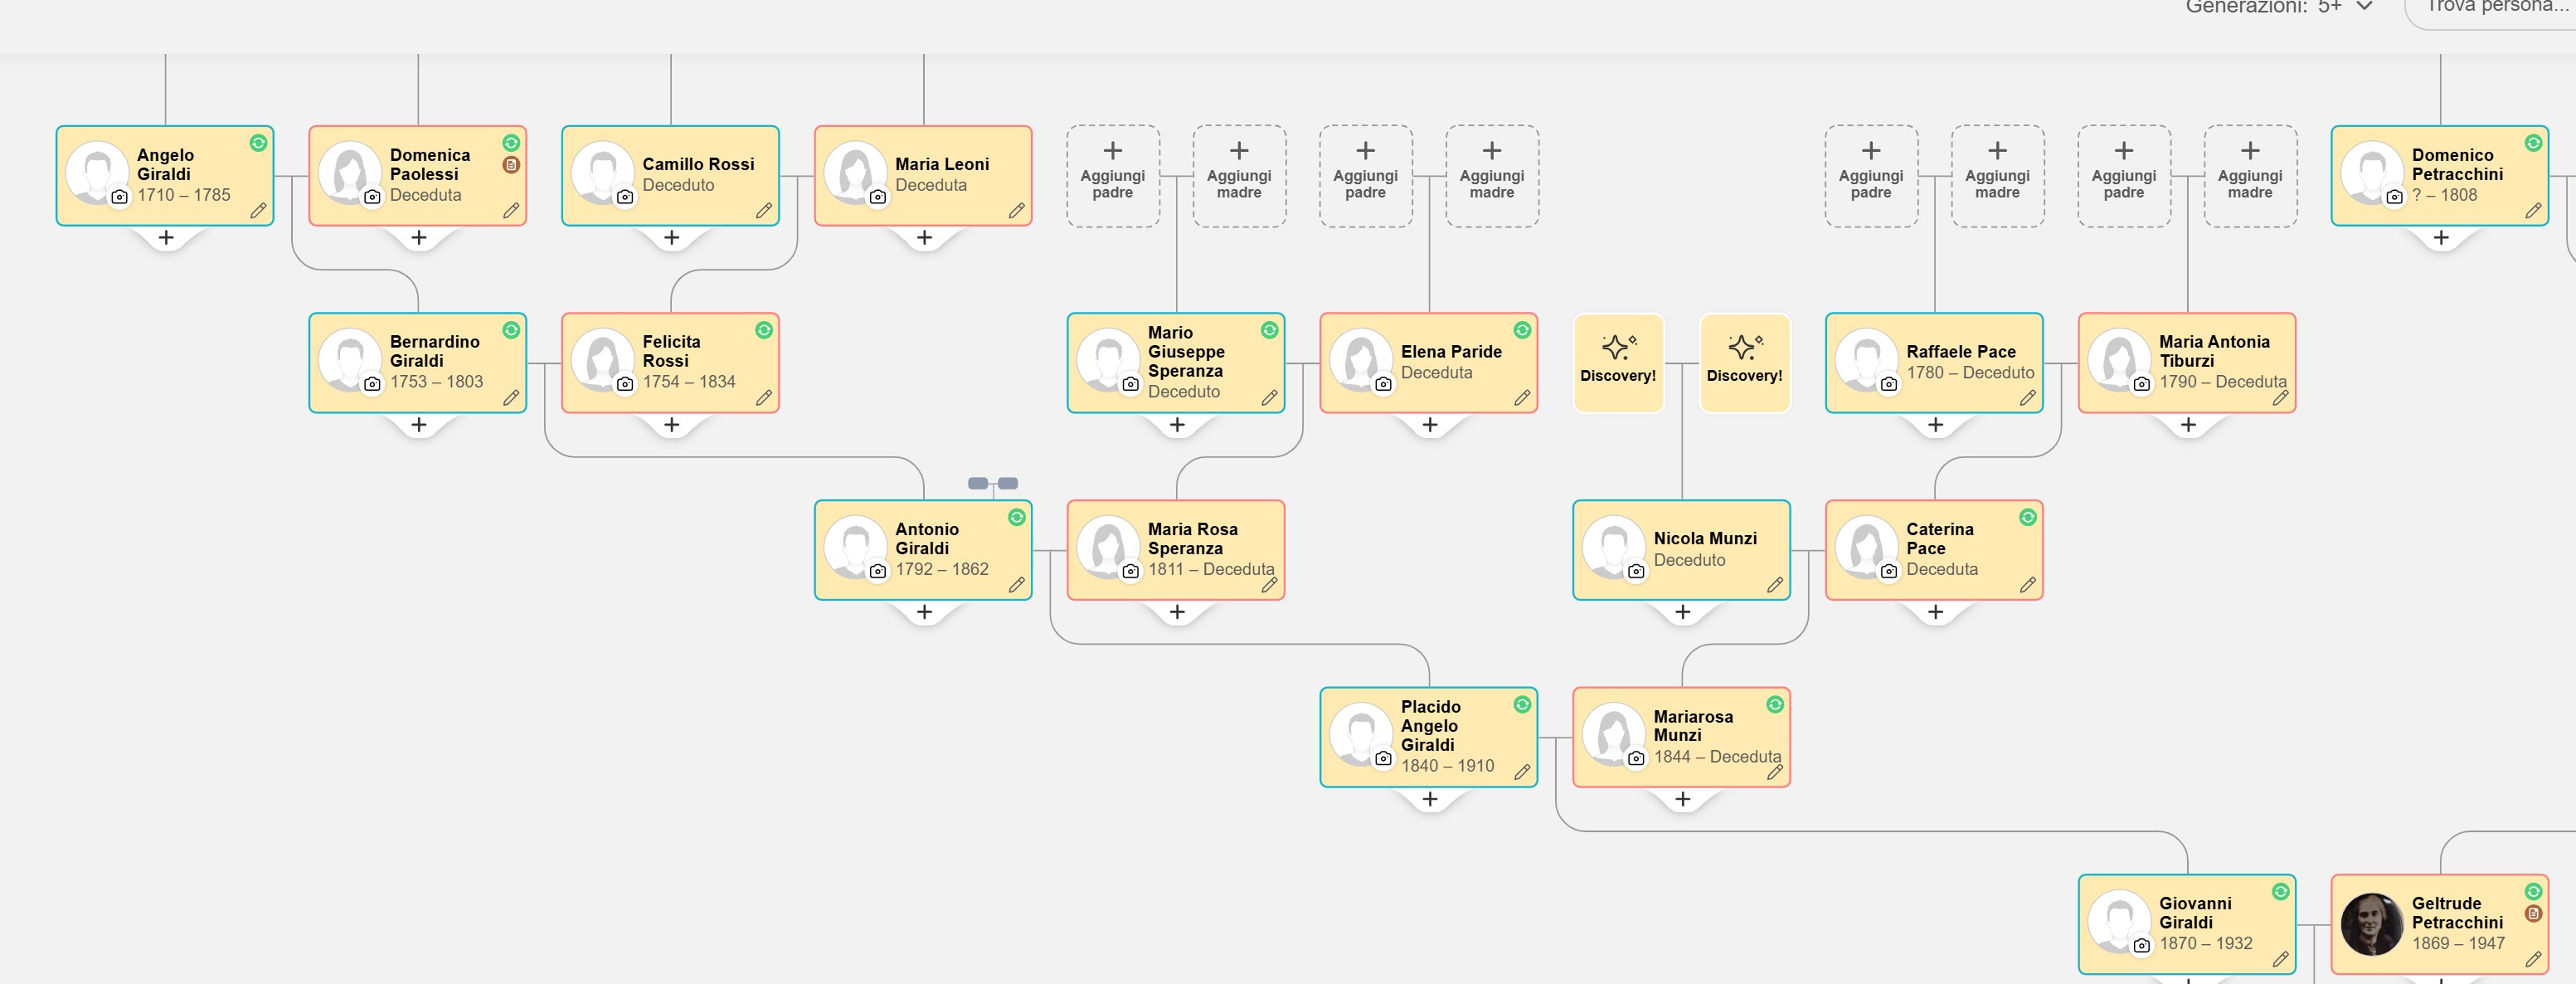
Task: Click camera icon on Nicola Munzi card
Action: [x=1636, y=571]
